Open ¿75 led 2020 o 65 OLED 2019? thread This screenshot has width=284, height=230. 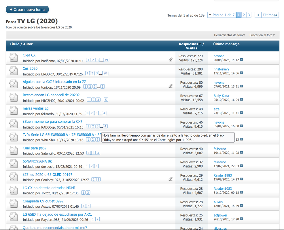[47, 175]
